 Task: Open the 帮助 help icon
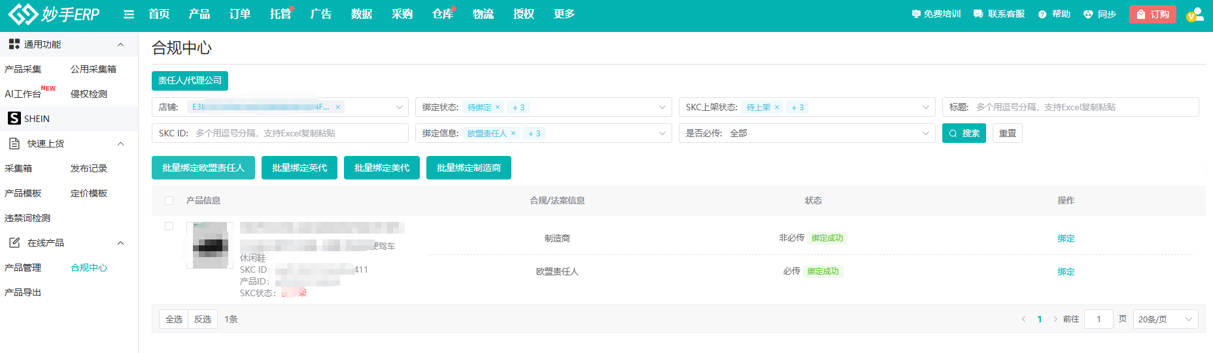[x=1042, y=14]
